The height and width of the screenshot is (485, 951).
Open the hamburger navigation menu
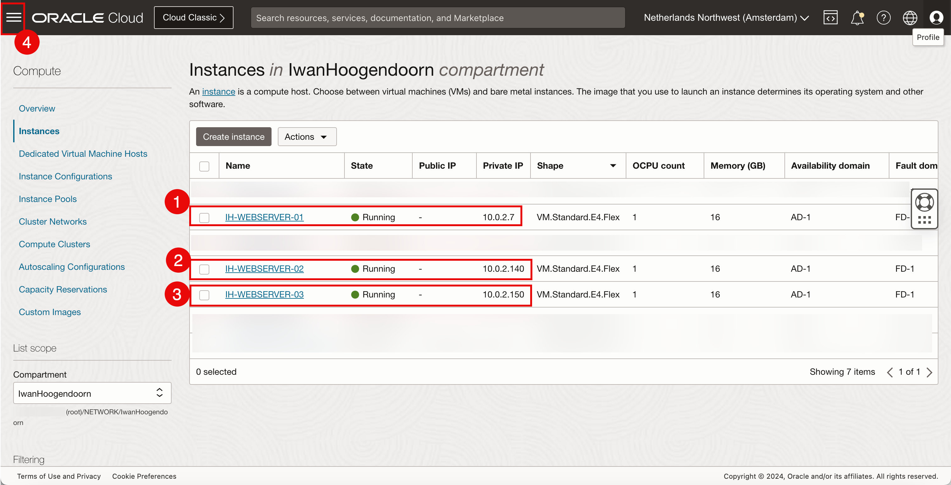click(14, 17)
